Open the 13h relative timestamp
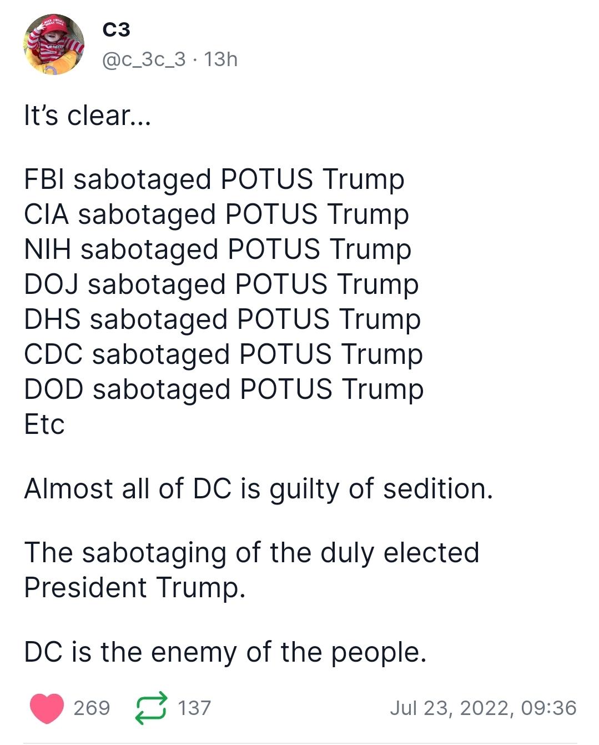 click(x=221, y=59)
